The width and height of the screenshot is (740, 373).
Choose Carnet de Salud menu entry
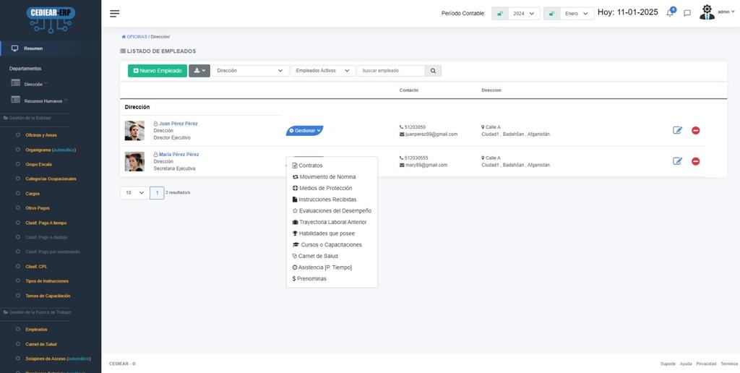[318, 256]
